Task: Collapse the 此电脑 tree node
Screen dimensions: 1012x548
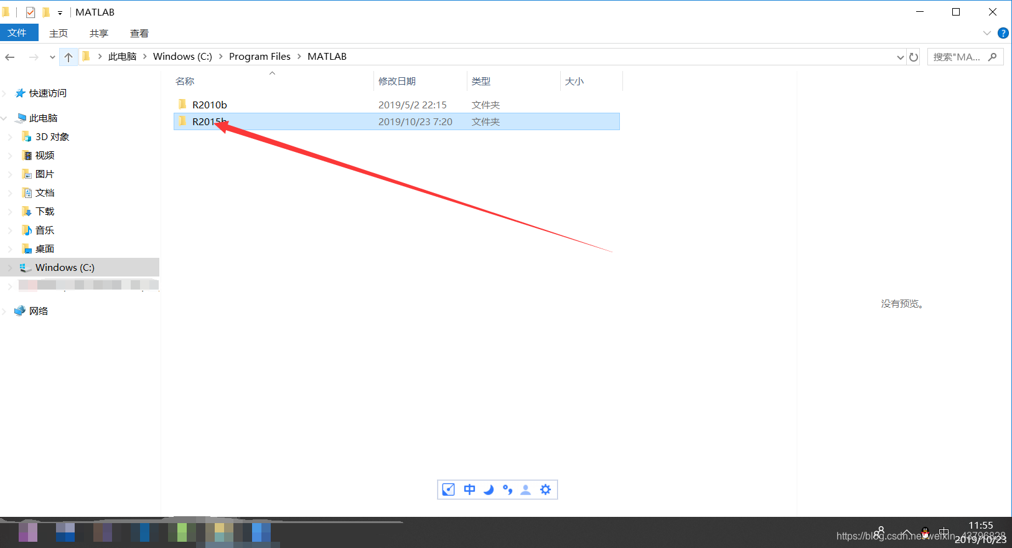Action: coord(4,118)
